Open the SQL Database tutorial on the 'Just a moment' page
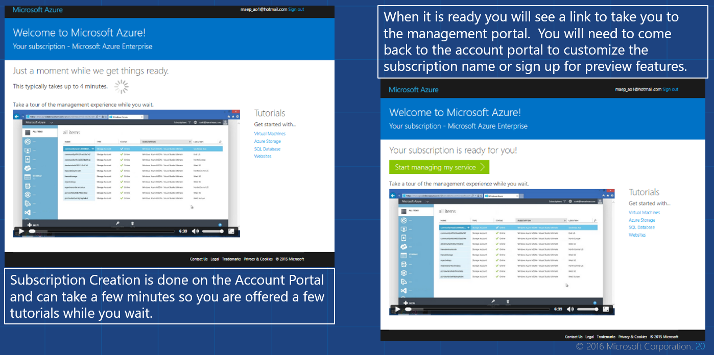 coord(267,149)
